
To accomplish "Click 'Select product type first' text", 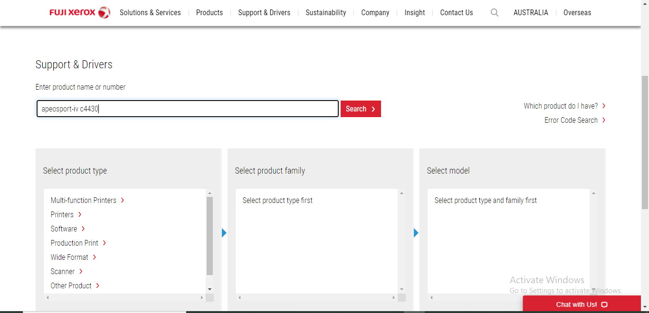I will point(277,201).
